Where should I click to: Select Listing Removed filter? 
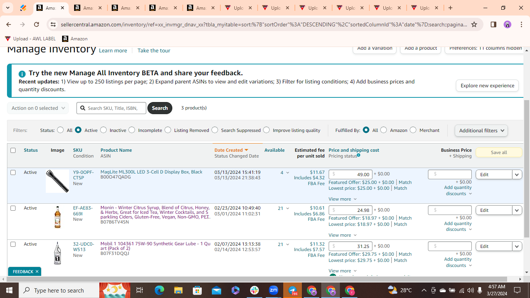click(168, 130)
